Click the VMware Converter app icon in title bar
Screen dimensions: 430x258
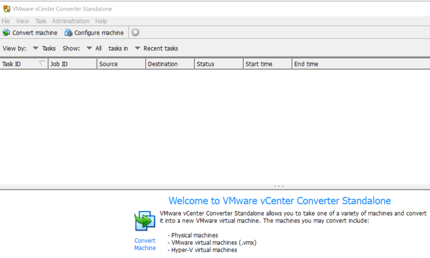(x=7, y=9)
